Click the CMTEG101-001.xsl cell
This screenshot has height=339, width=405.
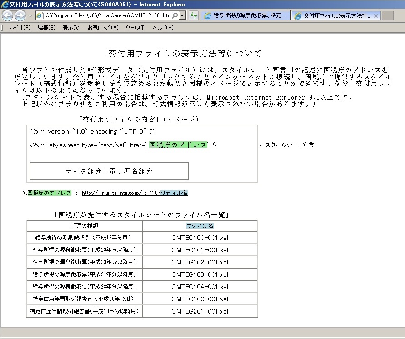[x=200, y=250]
